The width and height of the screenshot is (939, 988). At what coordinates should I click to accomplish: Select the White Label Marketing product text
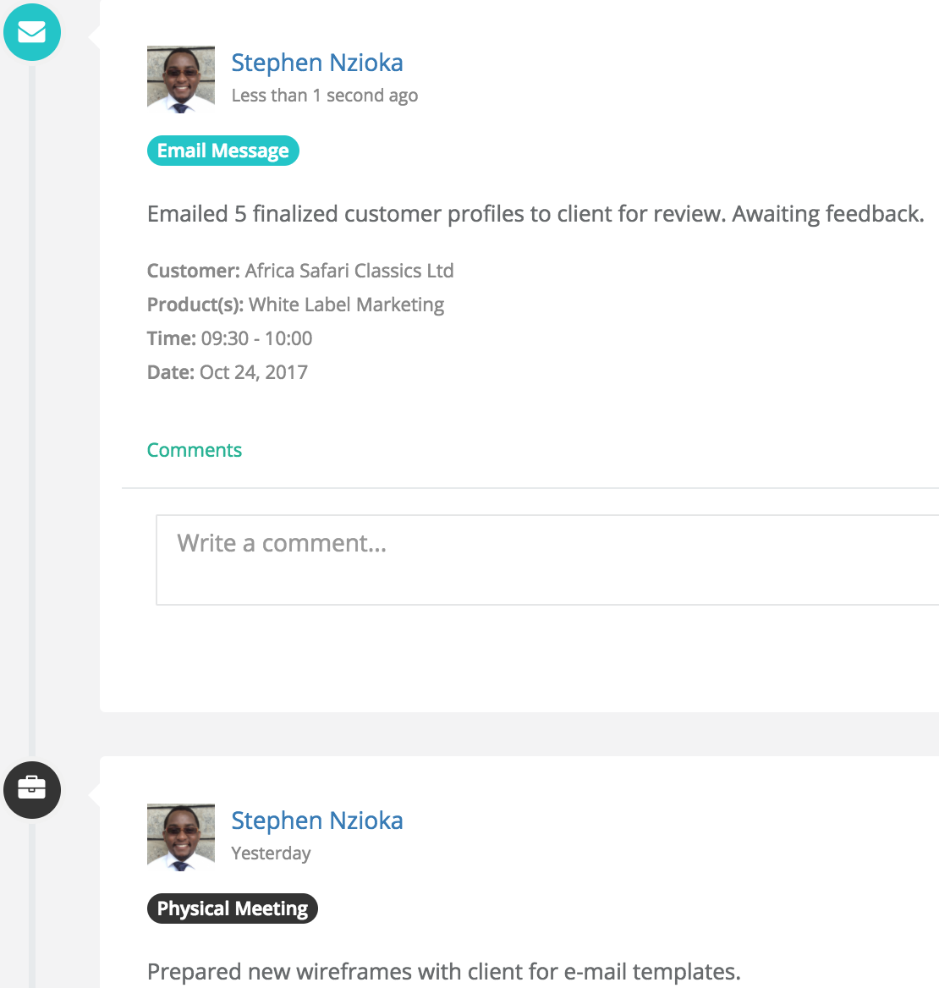point(347,305)
